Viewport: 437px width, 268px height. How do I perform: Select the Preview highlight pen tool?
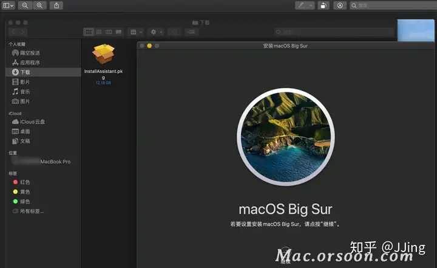[x=301, y=5]
